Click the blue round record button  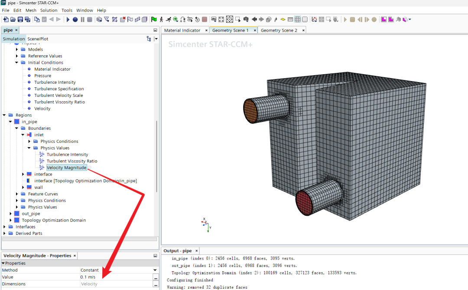(75, 20)
